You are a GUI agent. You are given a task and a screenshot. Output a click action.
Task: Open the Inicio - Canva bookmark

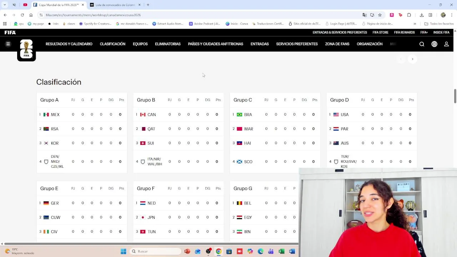[237, 24]
